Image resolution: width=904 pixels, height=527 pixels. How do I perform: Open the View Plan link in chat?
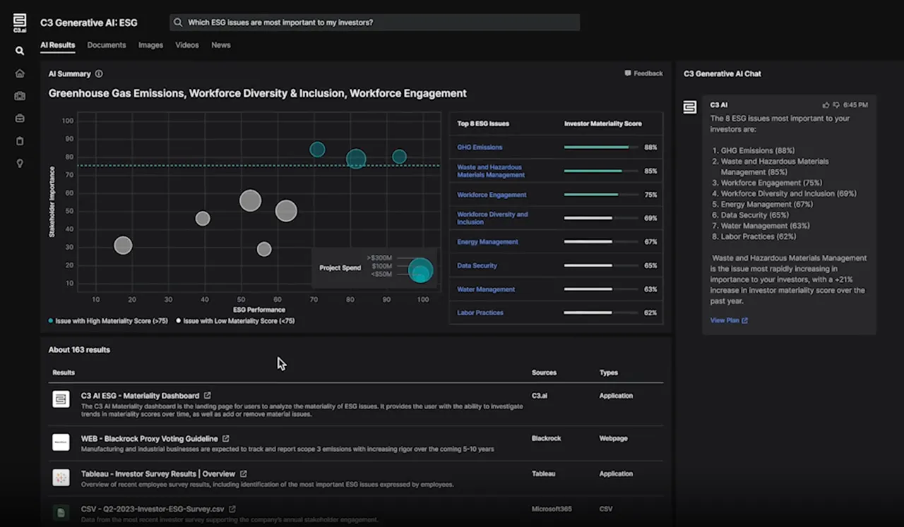pos(729,320)
